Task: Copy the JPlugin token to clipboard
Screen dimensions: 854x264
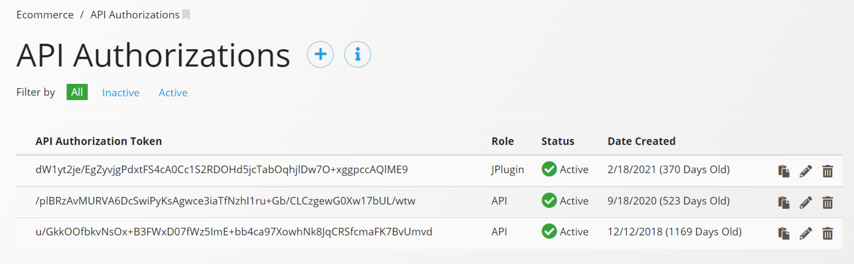Action: pyautogui.click(x=784, y=171)
